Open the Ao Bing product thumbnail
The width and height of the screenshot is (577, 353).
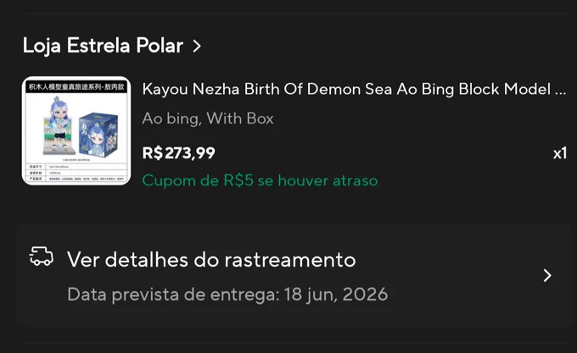coord(76,130)
